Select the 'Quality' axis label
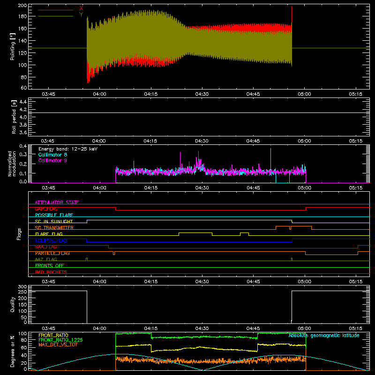This screenshot has width=375, height=375. coord(13,304)
